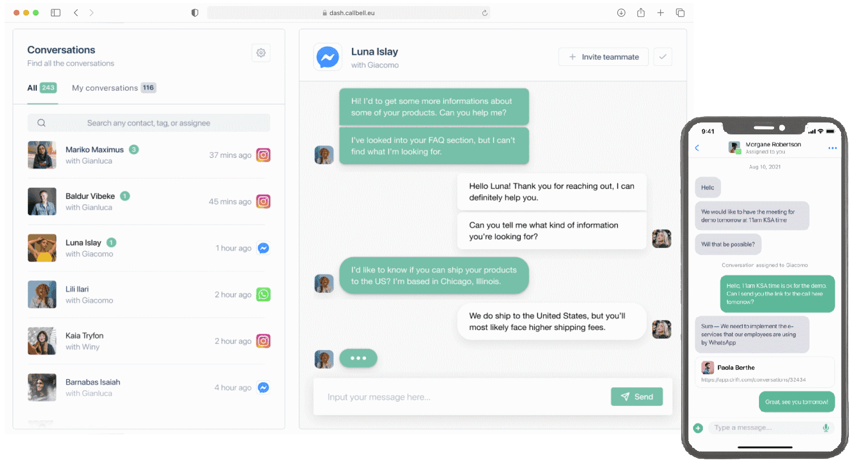
Task: Toggle the browser sidebar icon
Action: (x=56, y=12)
